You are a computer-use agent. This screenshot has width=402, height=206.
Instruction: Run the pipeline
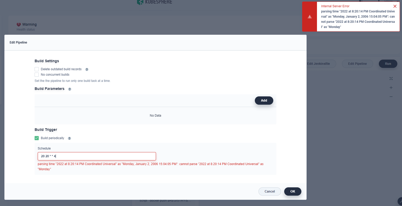[388, 63]
